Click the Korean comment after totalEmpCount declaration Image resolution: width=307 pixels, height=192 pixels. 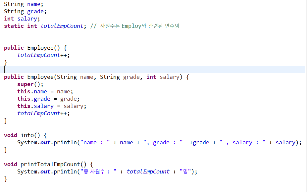pyautogui.click(x=135, y=26)
